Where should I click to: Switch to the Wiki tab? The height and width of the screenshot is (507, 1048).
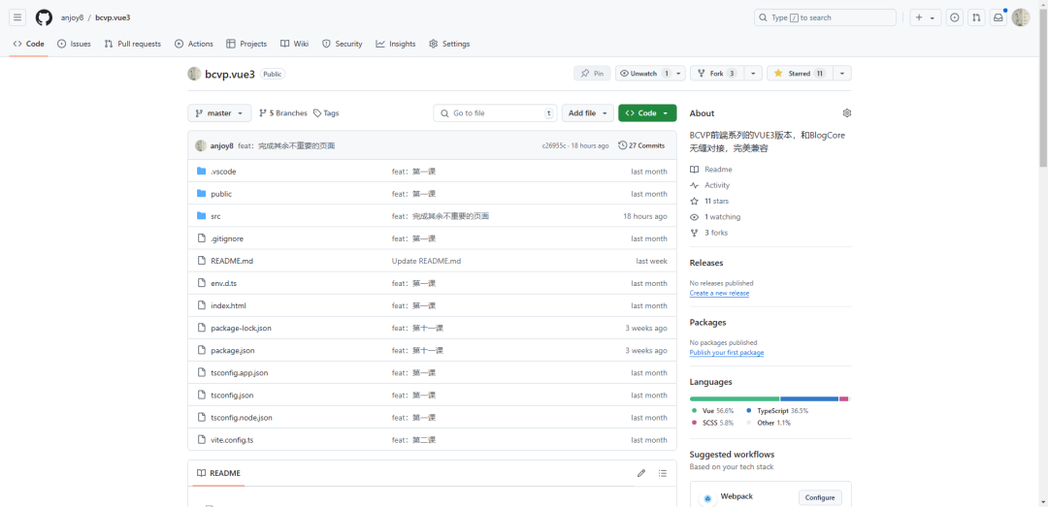pyautogui.click(x=294, y=44)
